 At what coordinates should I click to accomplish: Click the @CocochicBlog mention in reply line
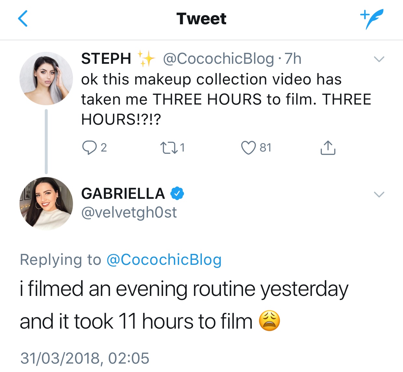(x=164, y=260)
